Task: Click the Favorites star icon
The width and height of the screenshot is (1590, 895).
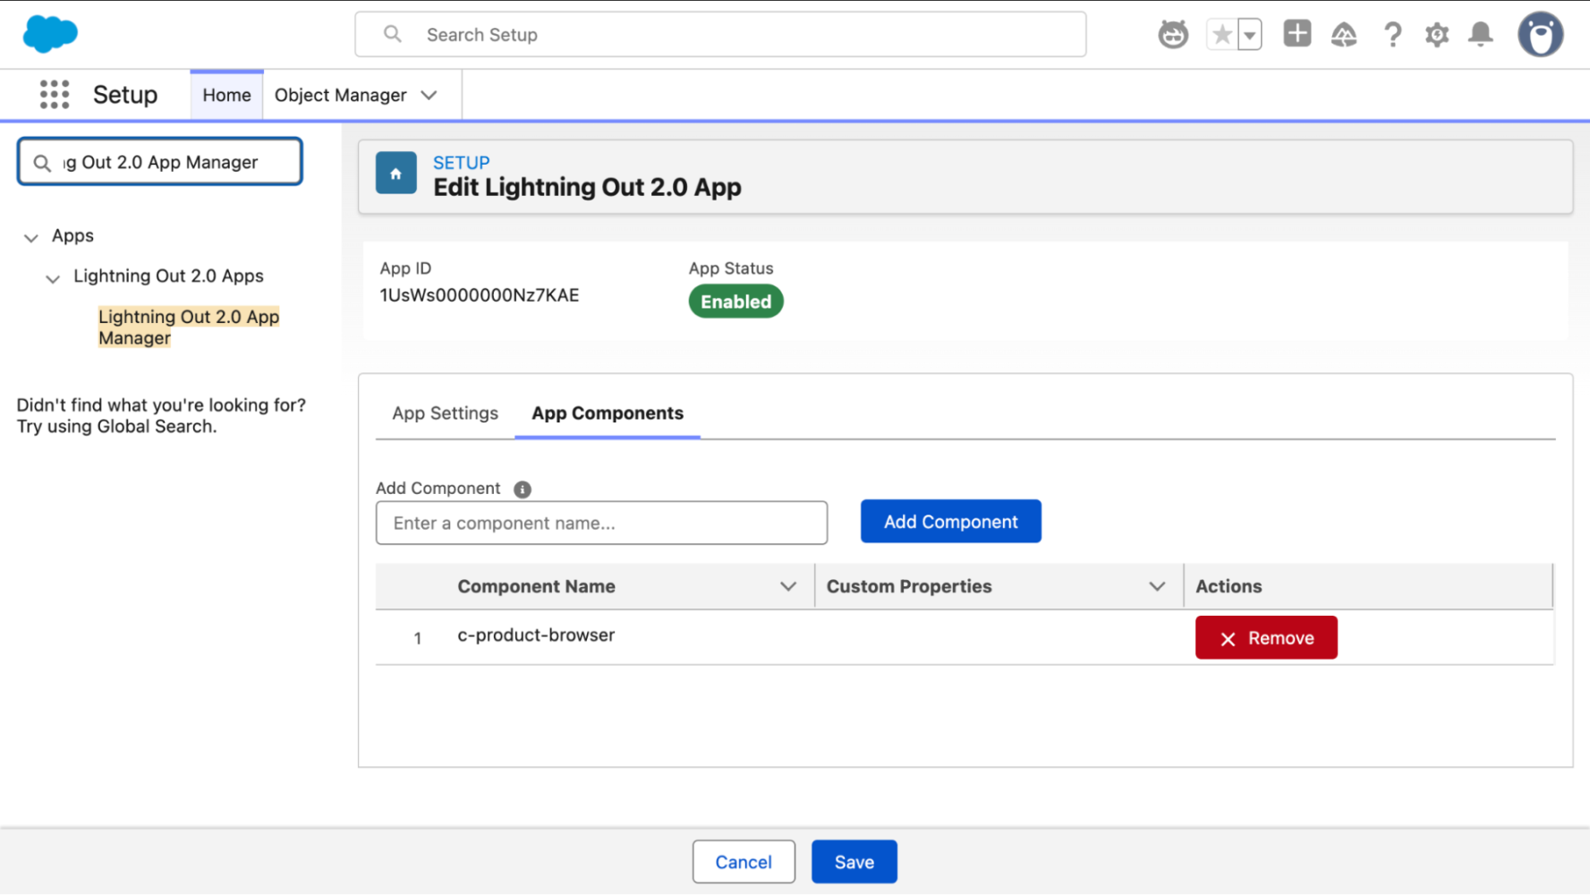Action: [1221, 35]
